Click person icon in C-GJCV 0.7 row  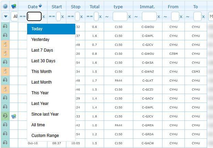[x=5, y=44]
